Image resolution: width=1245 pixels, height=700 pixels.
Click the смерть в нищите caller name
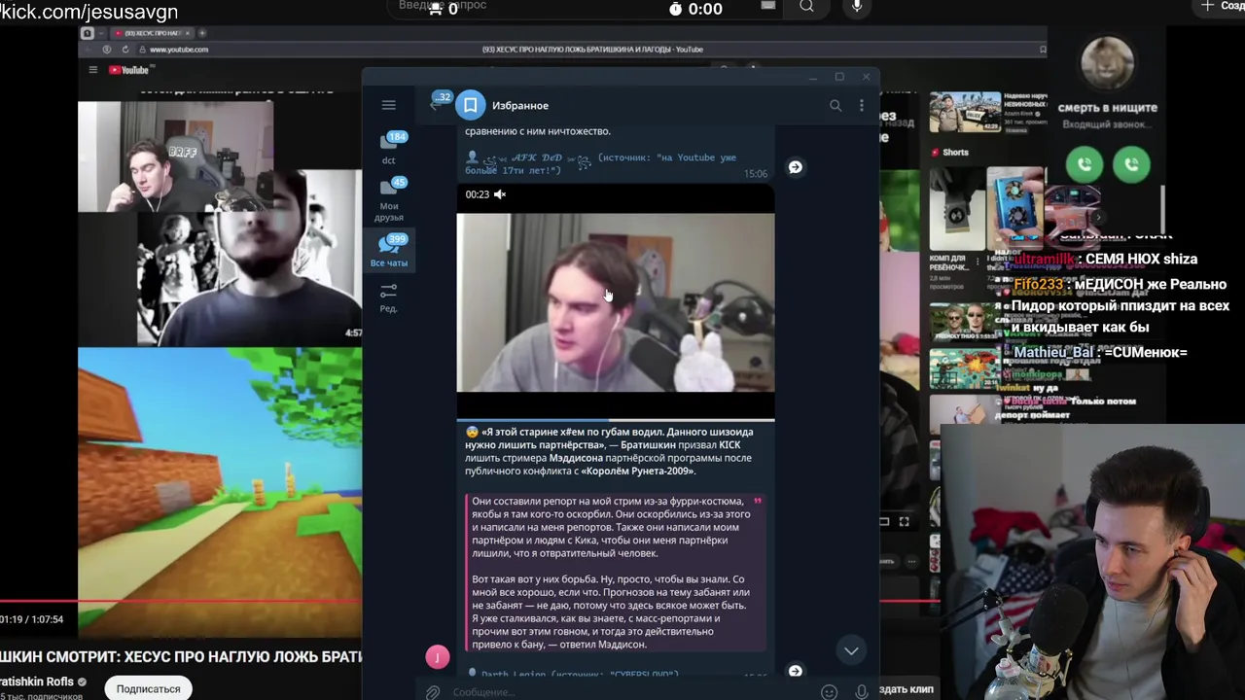coord(1107,108)
